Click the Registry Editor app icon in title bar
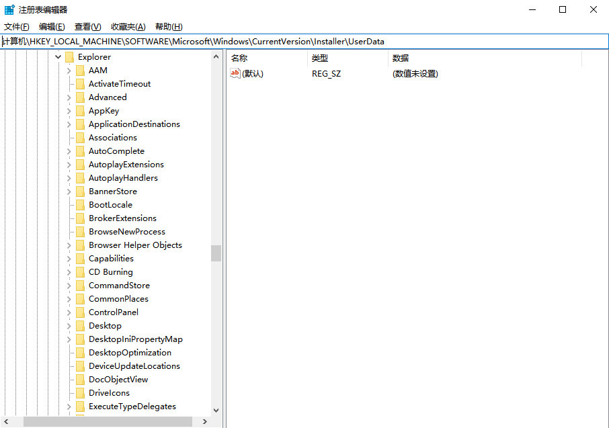Screen dimensions: 609x428 click(x=9, y=9)
